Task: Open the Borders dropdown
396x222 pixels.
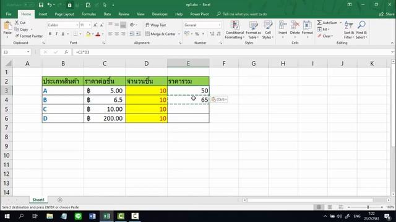Action: [80, 34]
